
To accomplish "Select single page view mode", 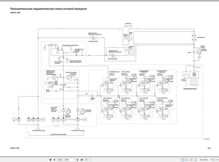I will (x=182, y=159).
